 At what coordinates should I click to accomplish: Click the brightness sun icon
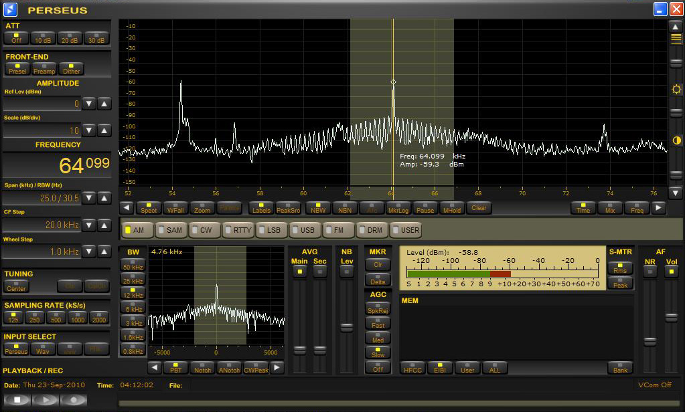[676, 90]
